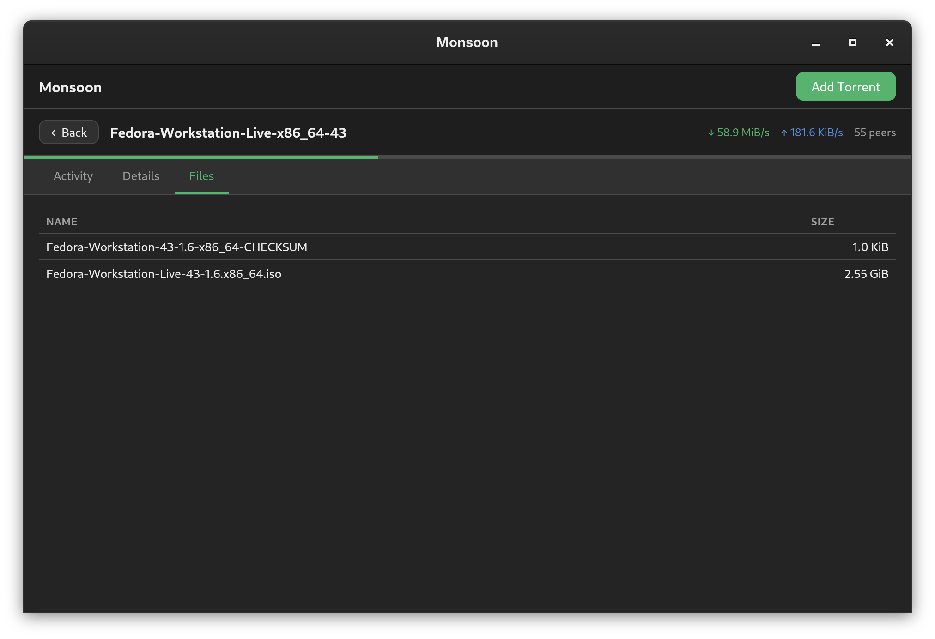Viewport: 935px width, 639px height.
Task: Click the 55 peers label
Action: coord(874,133)
